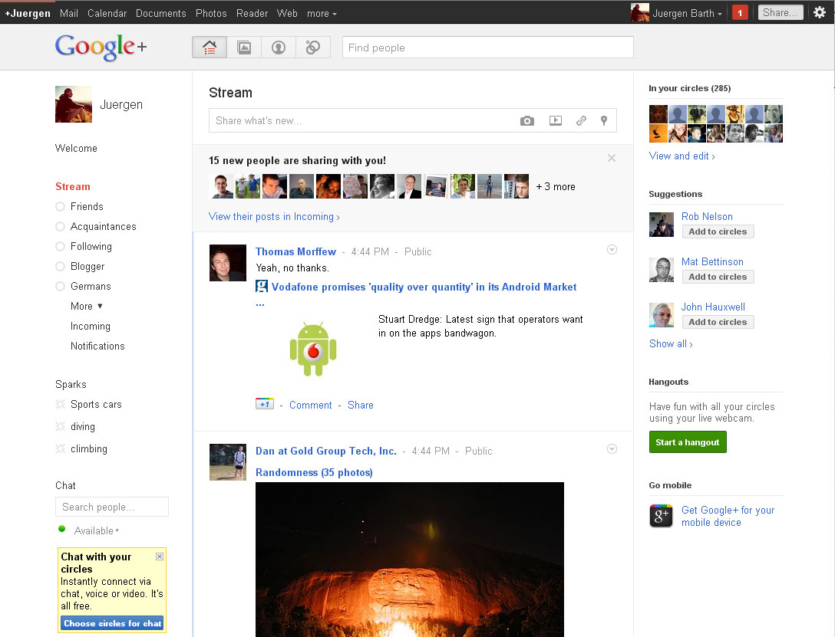Click Mat Bettinson's suggestion avatar
Image resolution: width=835 pixels, height=637 pixels.
[x=662, y=270]
